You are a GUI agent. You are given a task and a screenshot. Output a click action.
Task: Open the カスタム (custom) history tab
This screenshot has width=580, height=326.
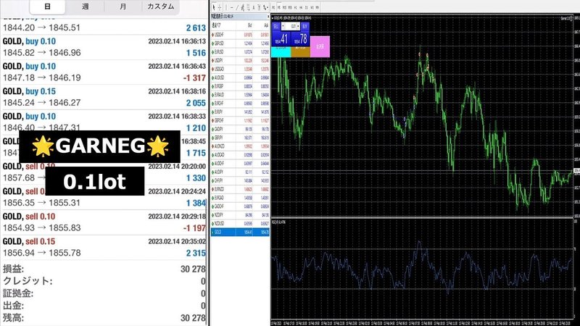[160, 7]
